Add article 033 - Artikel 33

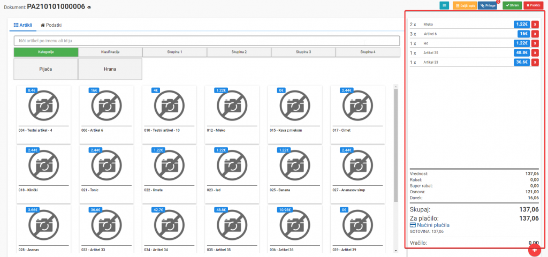(106, 229)
